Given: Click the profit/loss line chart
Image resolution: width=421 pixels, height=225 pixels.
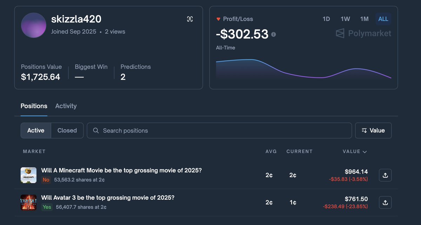Looking at the screenshot, I should coord(303,70).
